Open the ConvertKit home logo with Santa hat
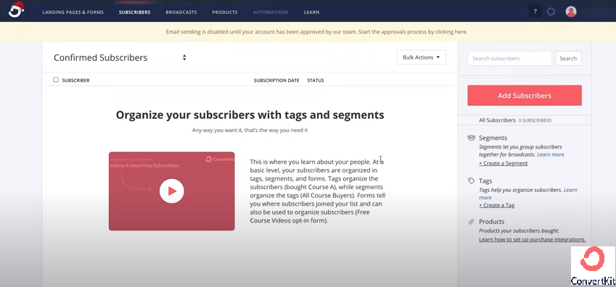616x287 pixels. pos(16,10)
